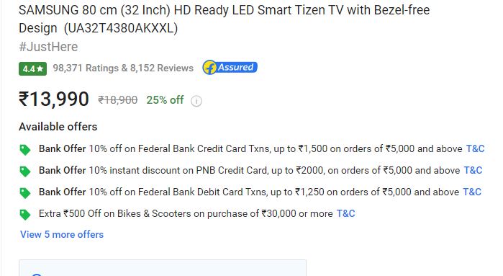
Task: Click the price info icon beside 25% off
Action: (x=196, y=101)
